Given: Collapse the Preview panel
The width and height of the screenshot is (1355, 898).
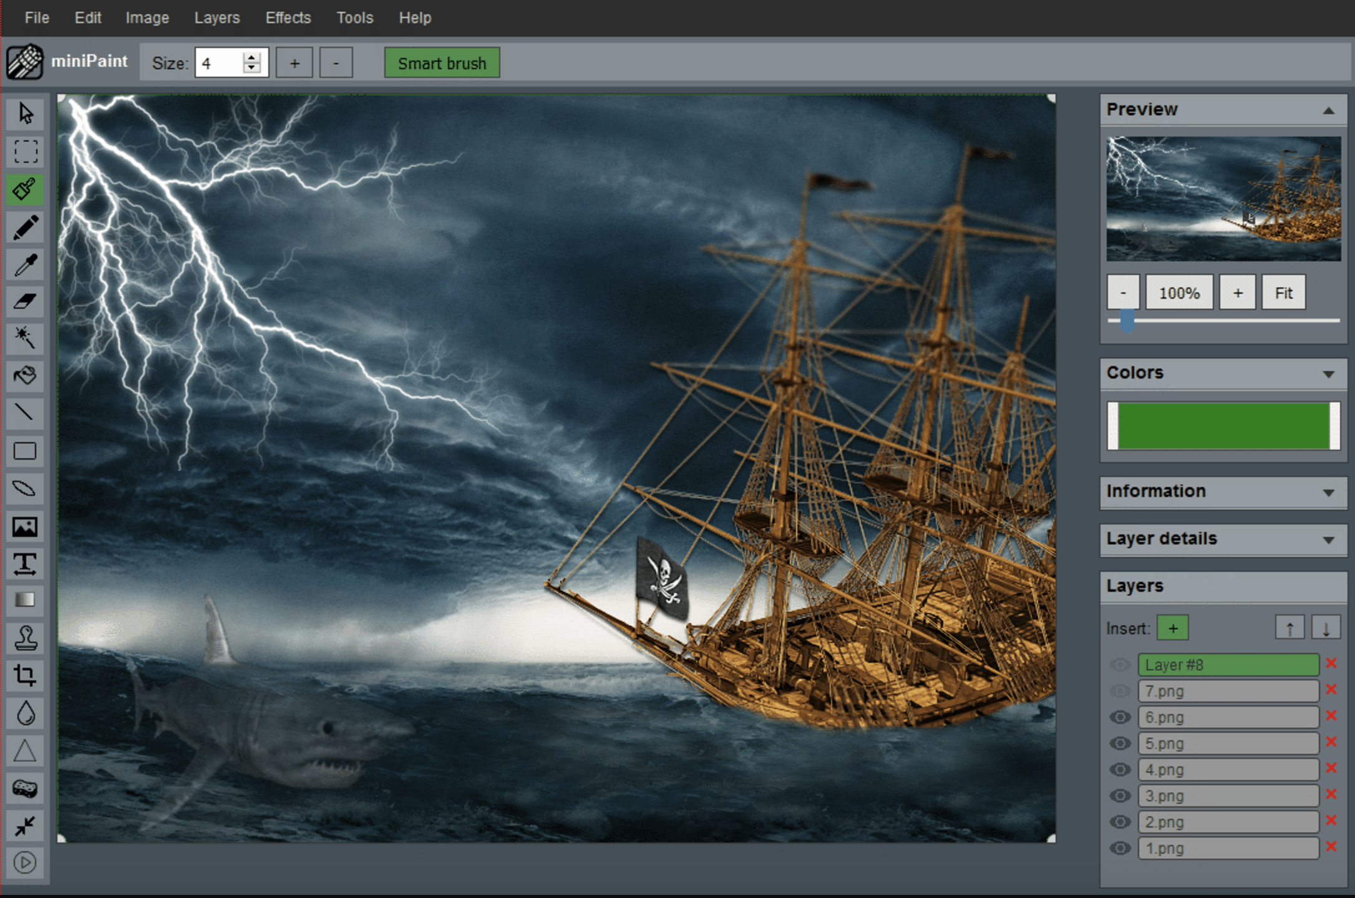Looking at the screenshot, I should pyautogui.click(x=1328, y=111).
